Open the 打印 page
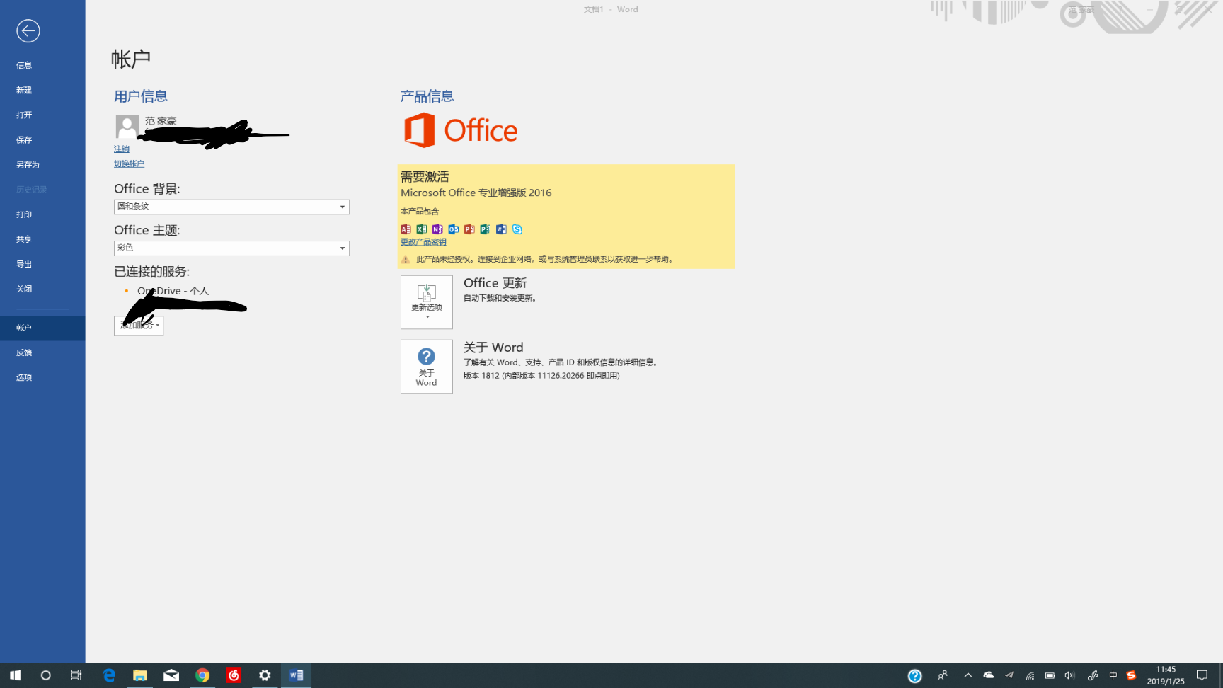The image size is (1223, 688). tap(24, 214)
